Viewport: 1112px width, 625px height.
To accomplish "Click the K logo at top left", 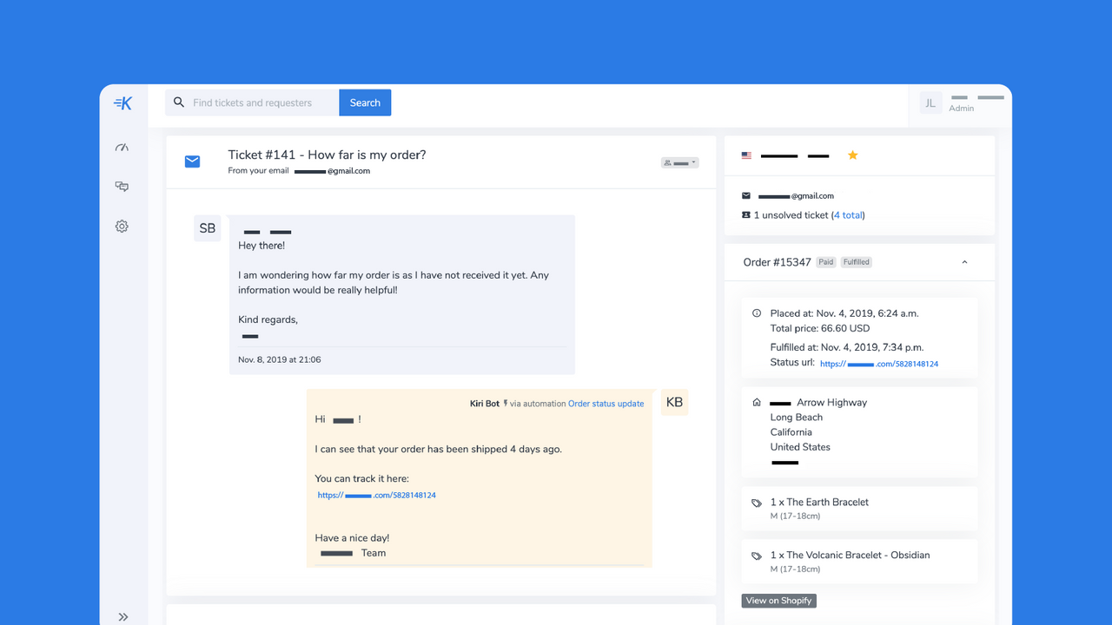I will click(x=122, y=102).
